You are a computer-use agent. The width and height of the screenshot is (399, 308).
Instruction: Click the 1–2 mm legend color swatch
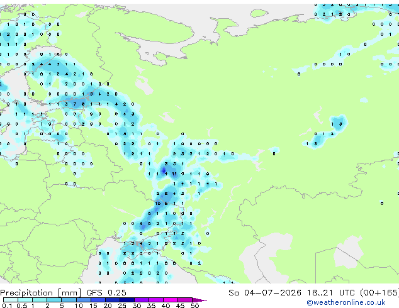[40, 300]
